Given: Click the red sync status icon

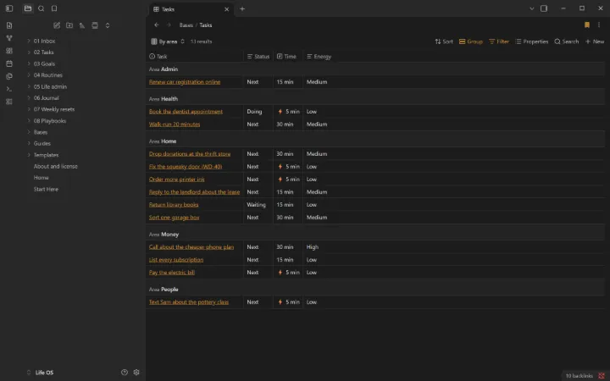Looking at the screenshot, I should (x=602, y=376).
